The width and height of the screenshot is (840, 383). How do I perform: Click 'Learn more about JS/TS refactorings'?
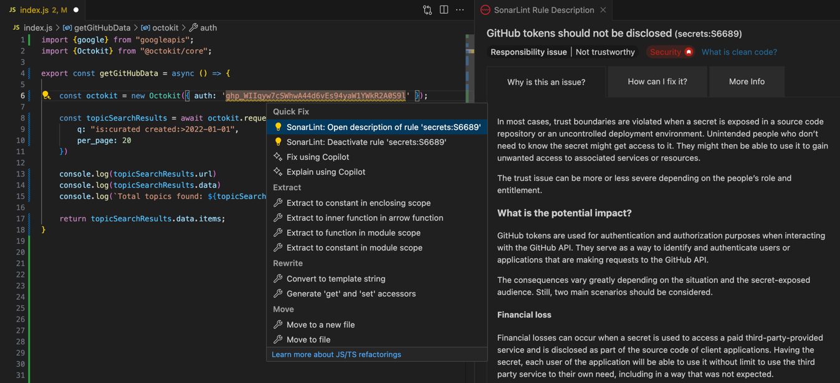[337, 354]
